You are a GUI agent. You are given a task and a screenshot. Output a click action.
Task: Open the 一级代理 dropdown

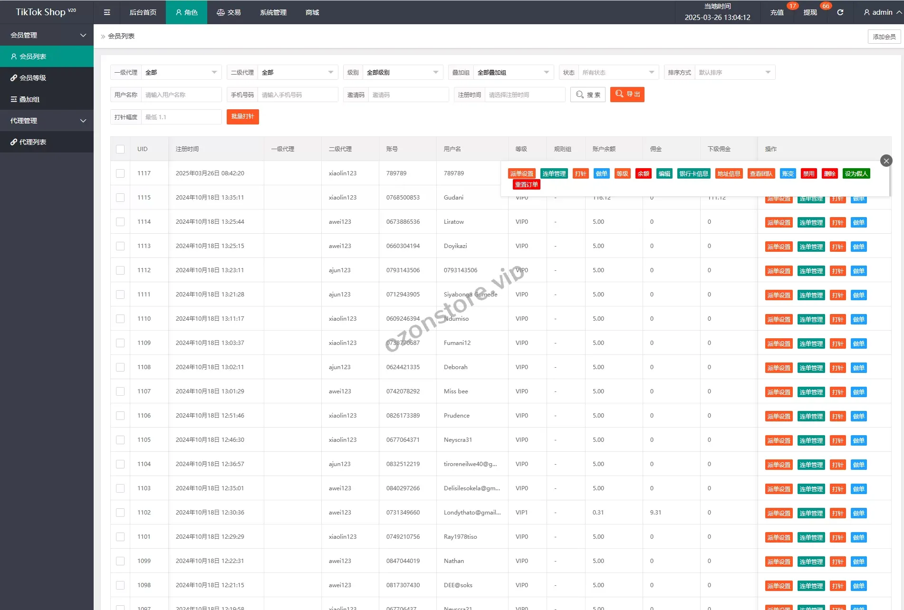[x=181, y=72]
